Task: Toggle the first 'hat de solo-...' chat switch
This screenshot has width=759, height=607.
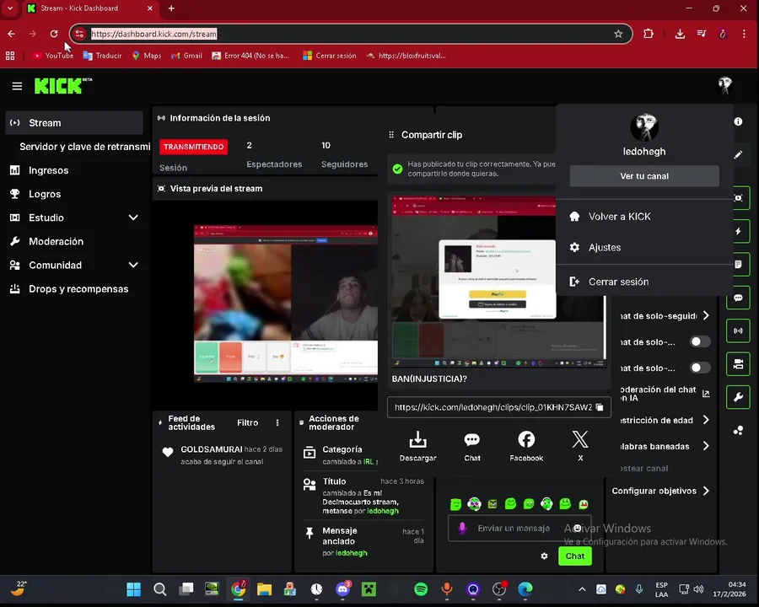Action: click(700, 341)
